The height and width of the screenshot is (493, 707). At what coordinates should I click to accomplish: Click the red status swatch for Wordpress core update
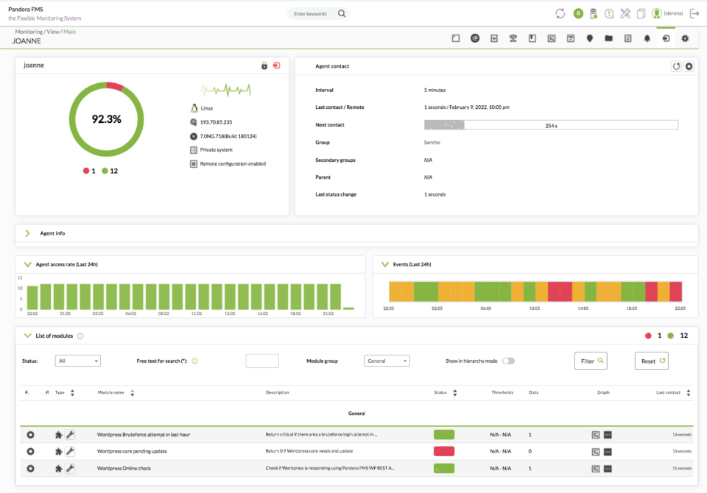[x=444, y=452]
